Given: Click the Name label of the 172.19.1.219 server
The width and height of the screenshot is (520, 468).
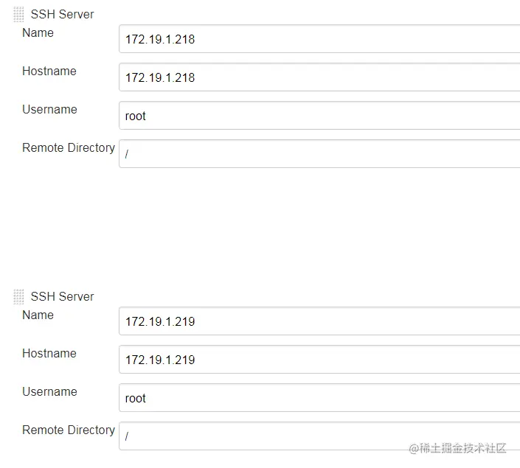Looking at the screenshot, I should coord(38,315).
